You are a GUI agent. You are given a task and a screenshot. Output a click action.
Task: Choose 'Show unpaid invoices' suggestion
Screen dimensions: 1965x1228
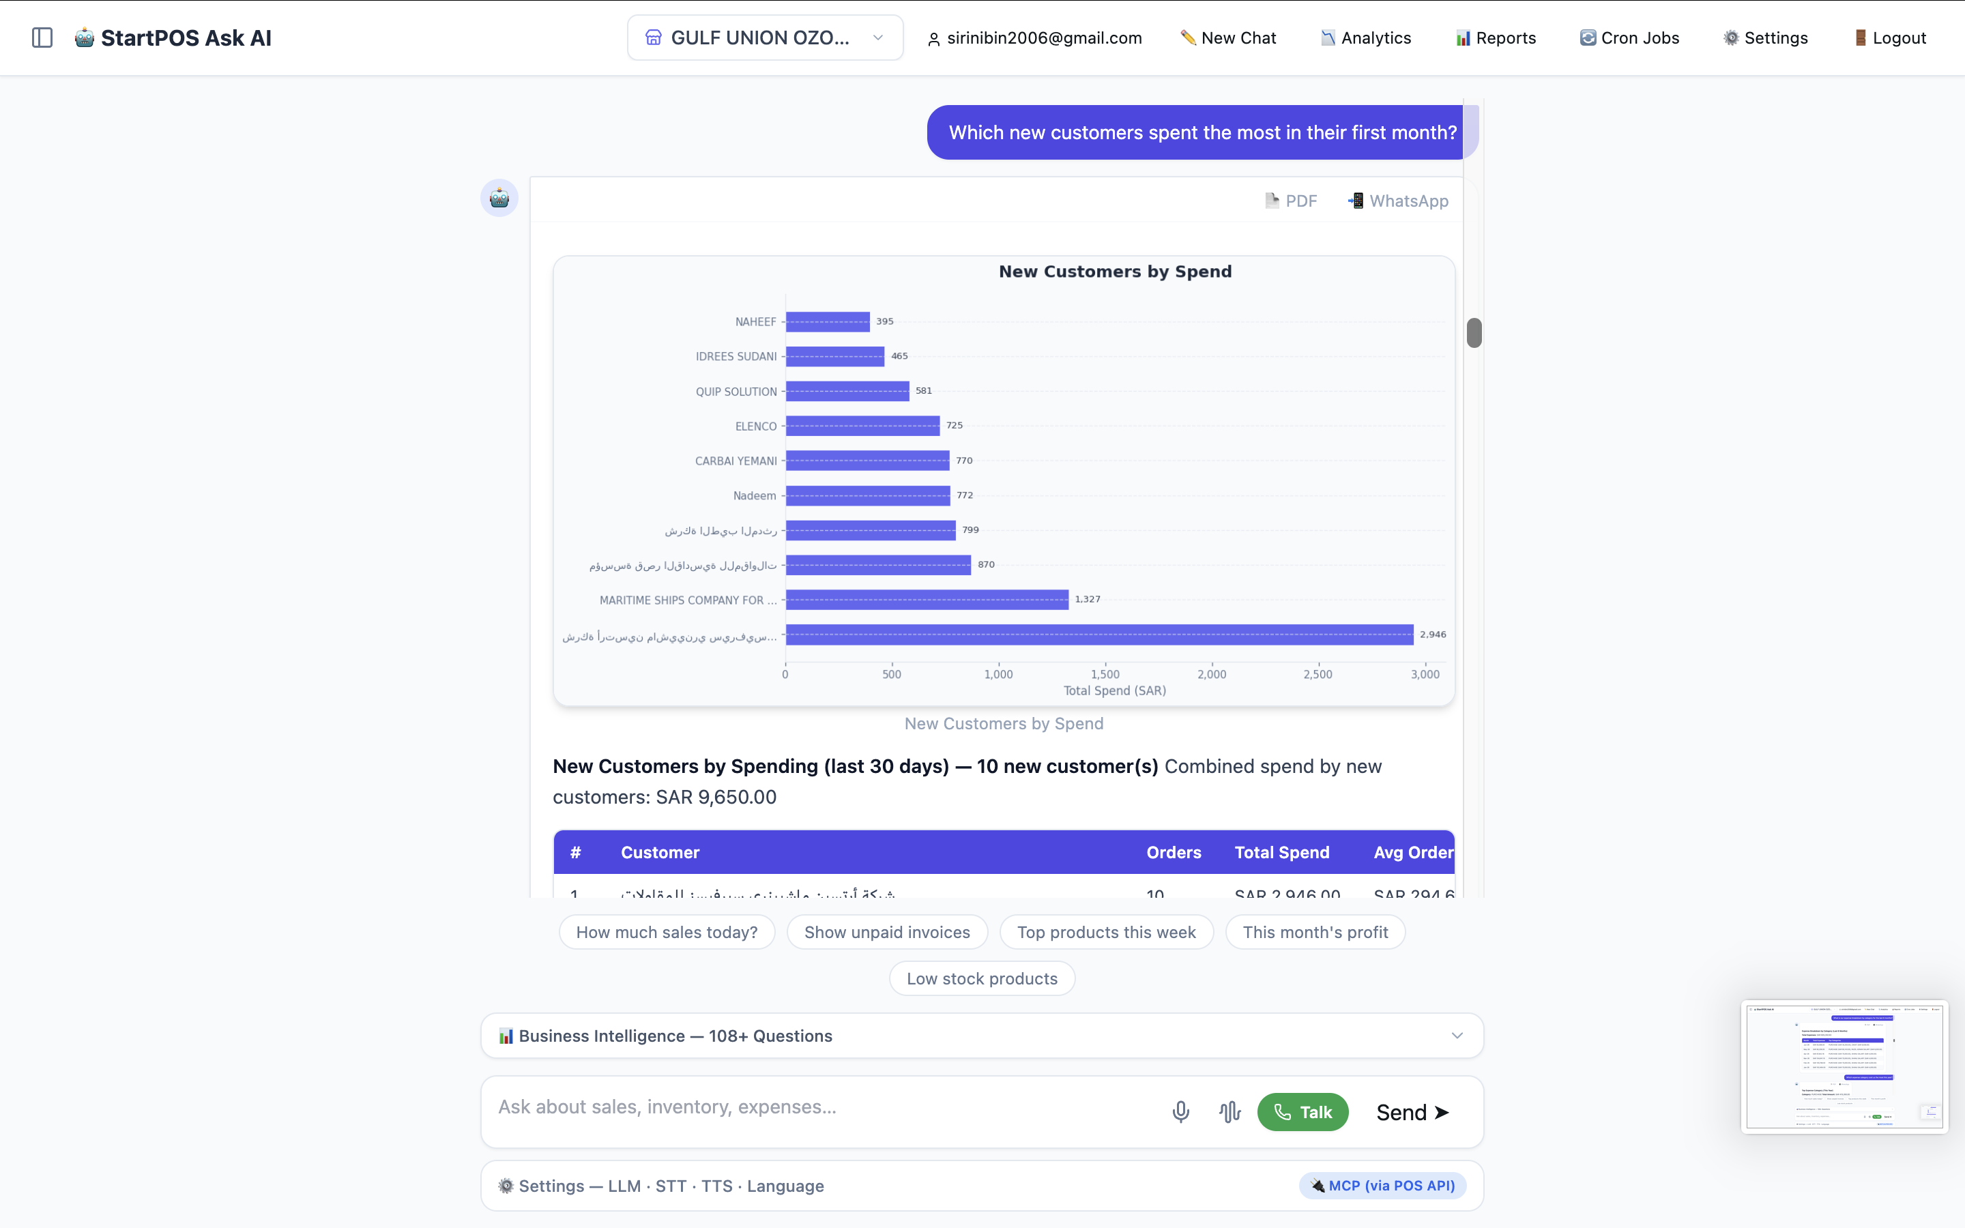(x=887, y=933)
